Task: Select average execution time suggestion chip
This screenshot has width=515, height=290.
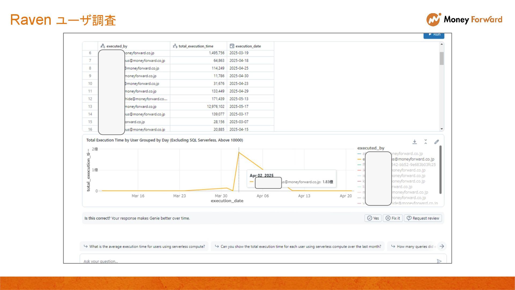Action: point(144,246)
